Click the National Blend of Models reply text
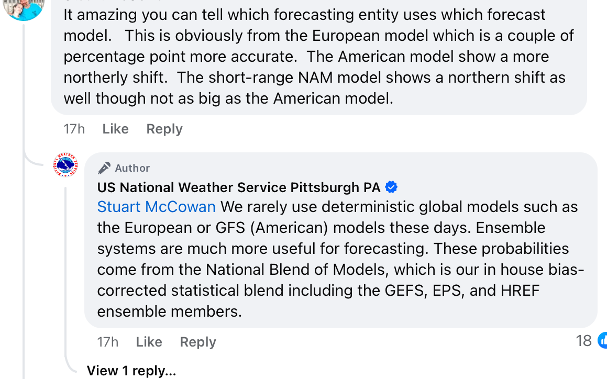Viewport: 607px width, 379px height. pos(340,259)
